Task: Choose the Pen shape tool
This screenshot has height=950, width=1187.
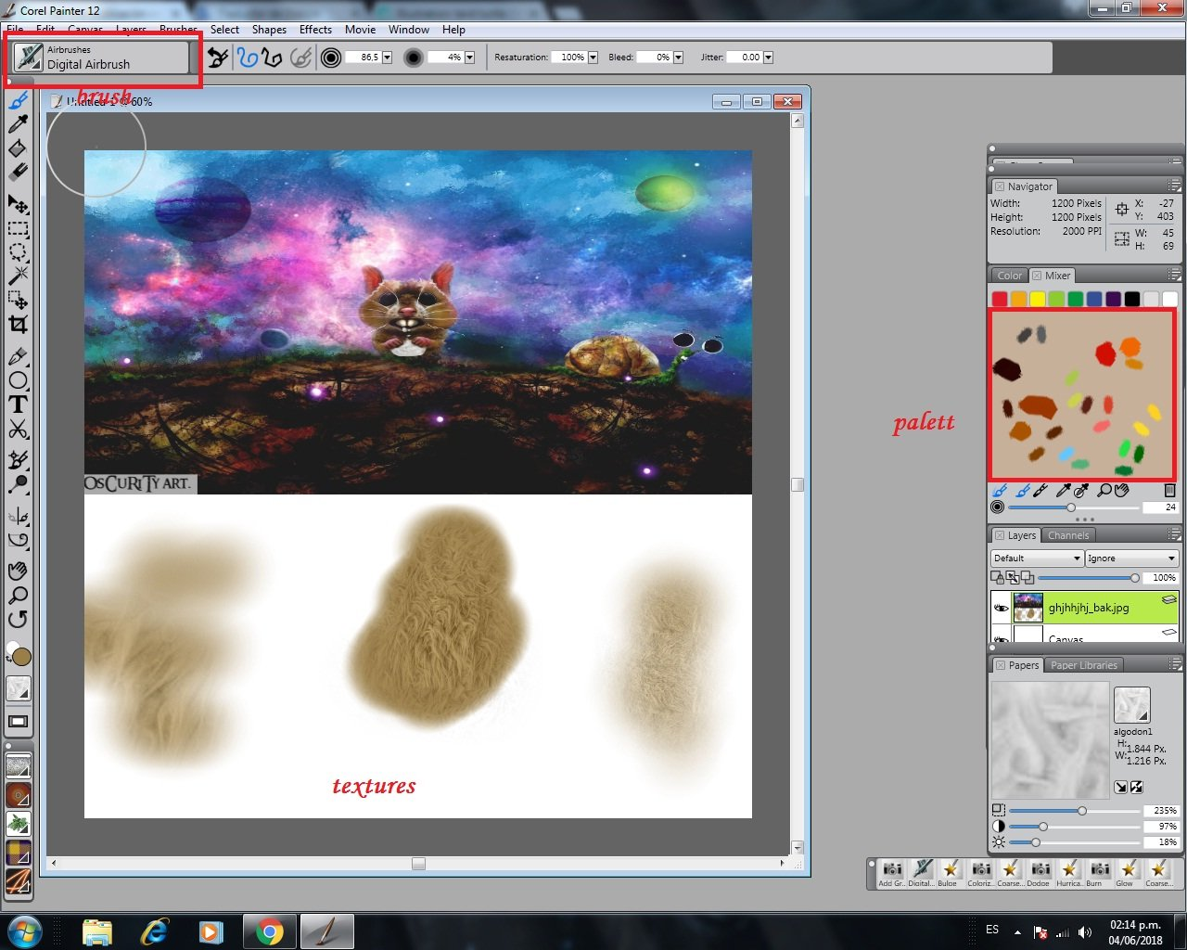Action: (x=19, y=356)
